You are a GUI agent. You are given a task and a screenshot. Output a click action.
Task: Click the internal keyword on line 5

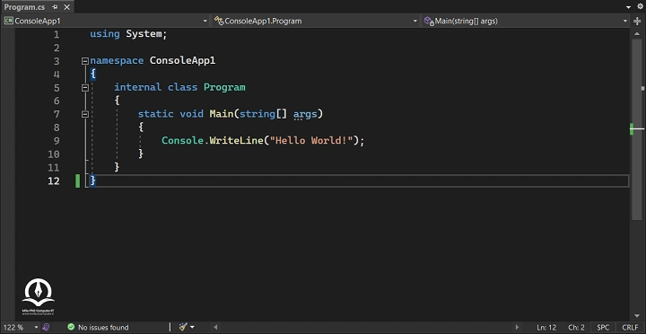point(137,87)
